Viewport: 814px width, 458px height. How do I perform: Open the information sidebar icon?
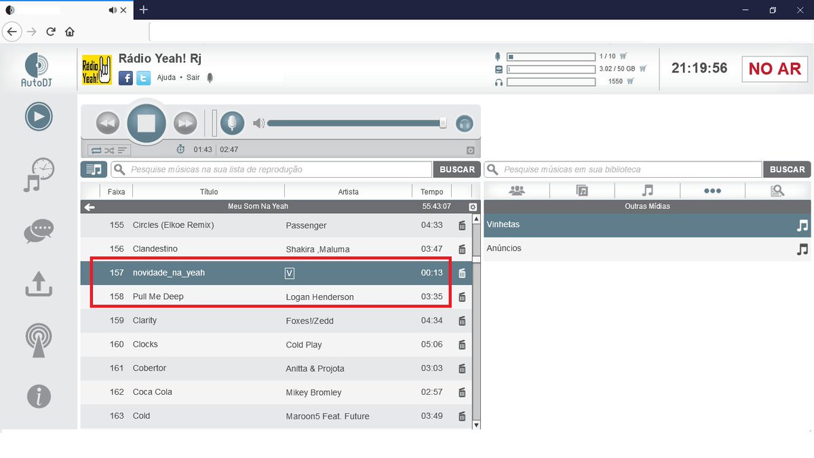point(39,396)
